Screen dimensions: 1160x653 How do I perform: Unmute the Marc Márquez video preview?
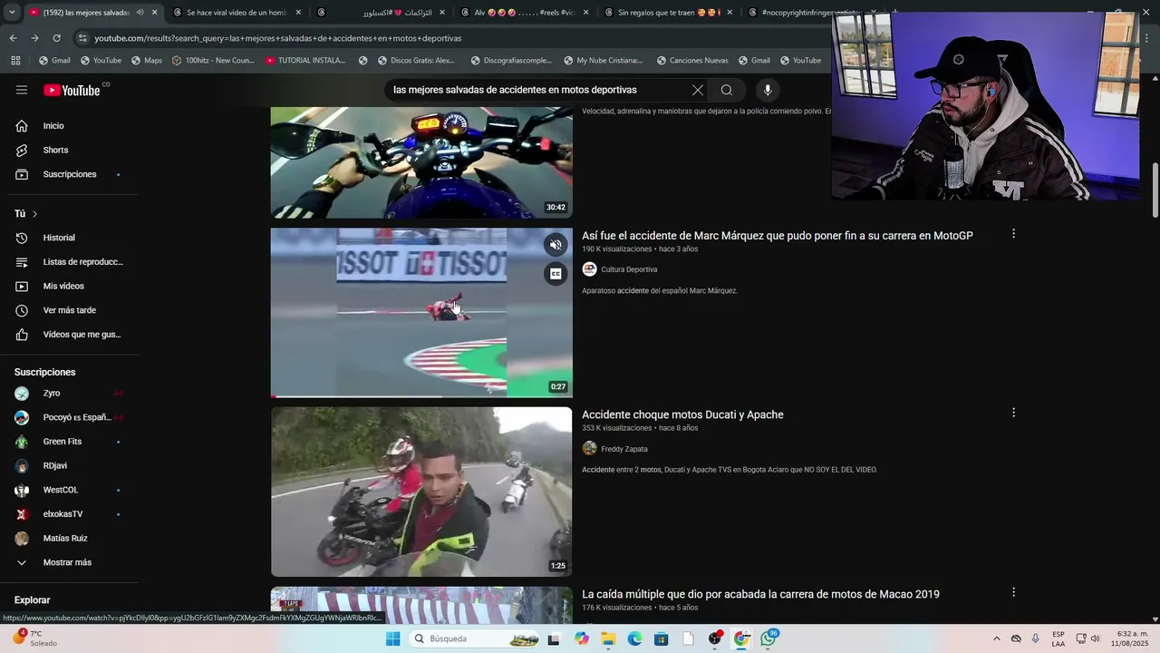556,245
